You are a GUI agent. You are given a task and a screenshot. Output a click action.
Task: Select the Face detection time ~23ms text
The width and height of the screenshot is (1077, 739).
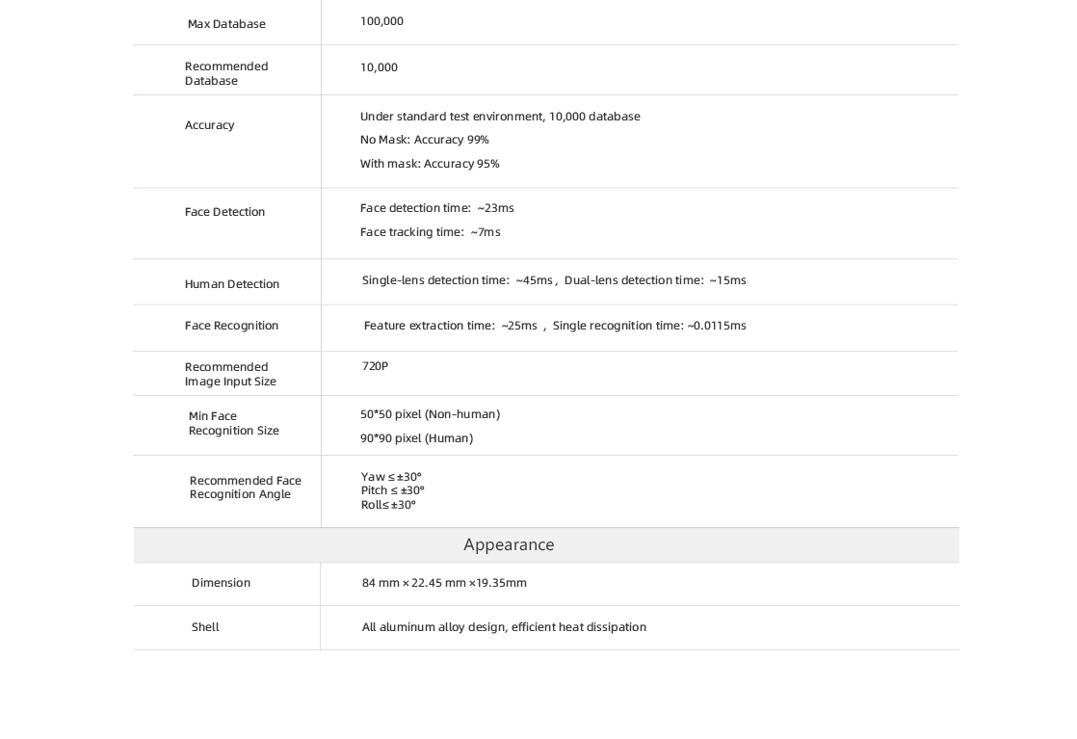(x=436, y=208)
